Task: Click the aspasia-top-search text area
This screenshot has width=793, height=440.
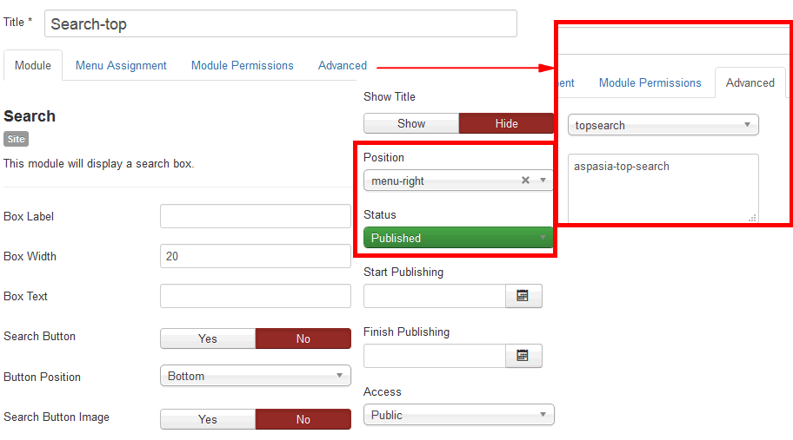Action: pyautogui.click(x=663, y=188)
